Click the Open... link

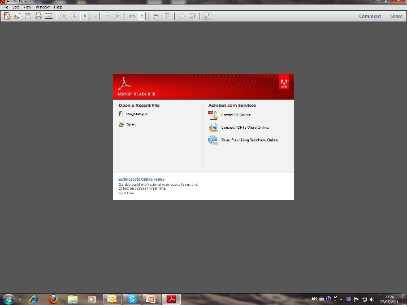131,124
